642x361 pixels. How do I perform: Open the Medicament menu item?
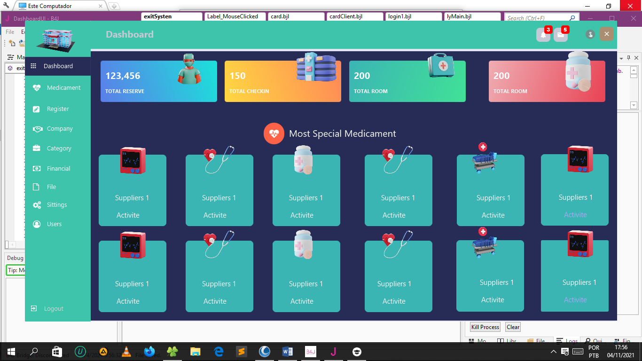click(63, 88)
